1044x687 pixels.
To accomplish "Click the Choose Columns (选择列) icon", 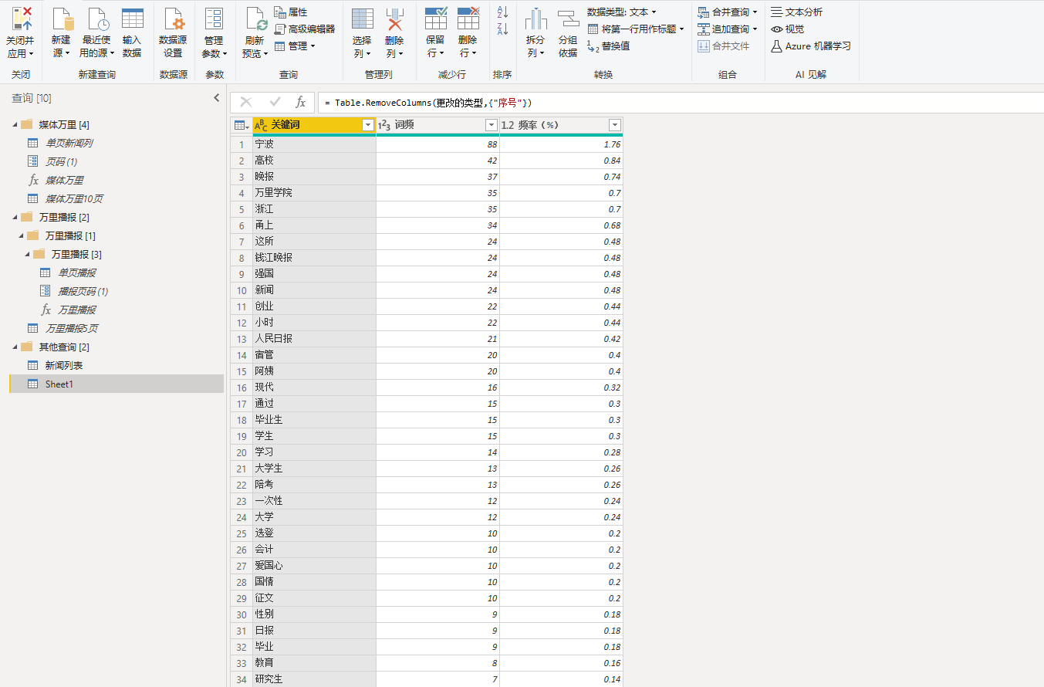I will pyautogui.click(x=362, y=19).
